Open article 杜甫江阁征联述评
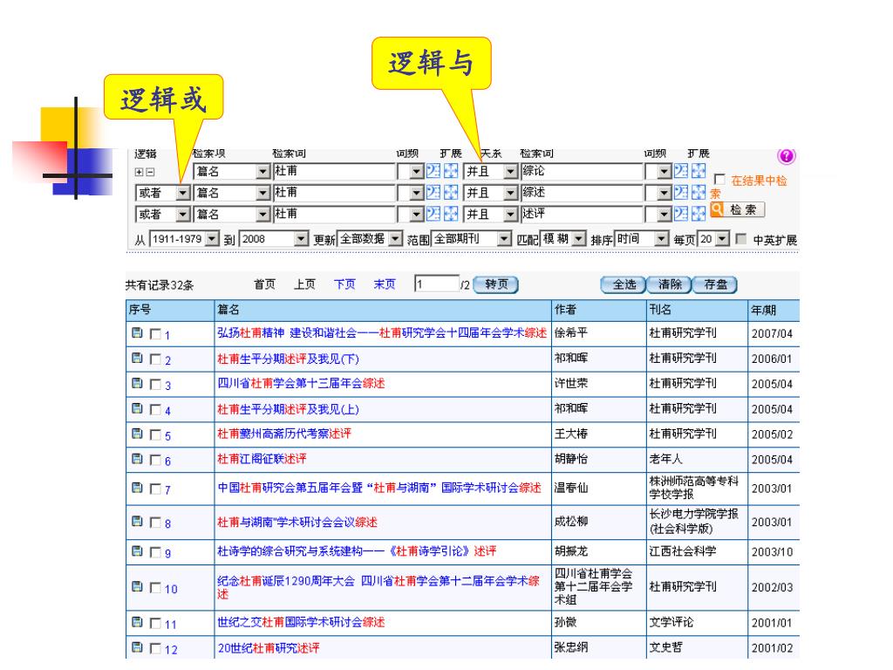The width and height of the screenshot is (893, 670). pyautogui.click(x=262, y=459)
